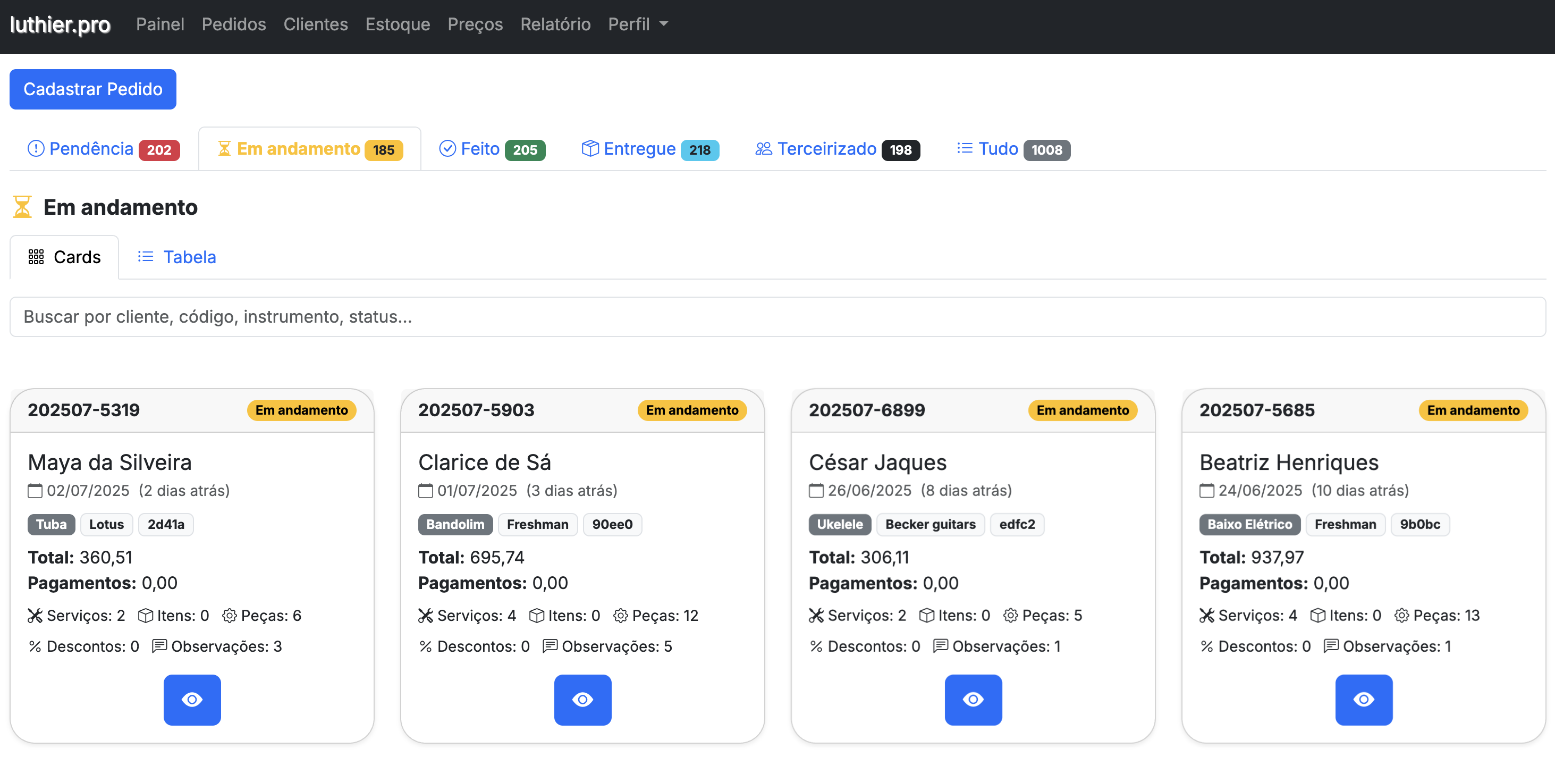Switch to the Tabela view tab

[x=176, y=257]
